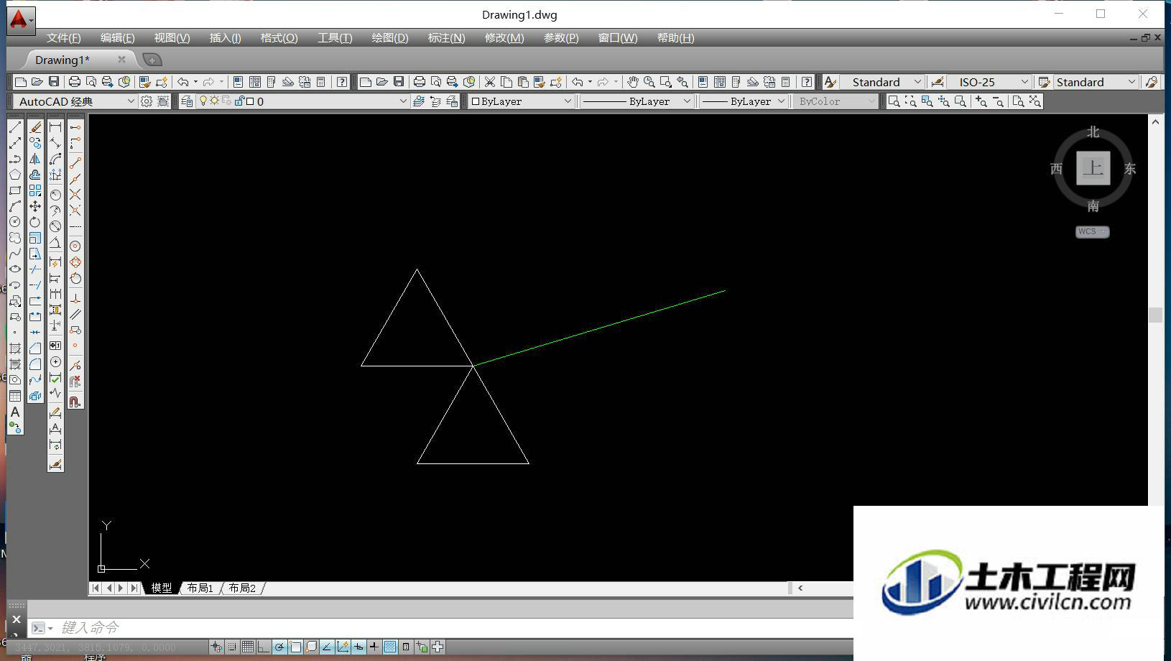Open the 修改(M) menu
This screenshot has height=661, width=1171.
504,37
